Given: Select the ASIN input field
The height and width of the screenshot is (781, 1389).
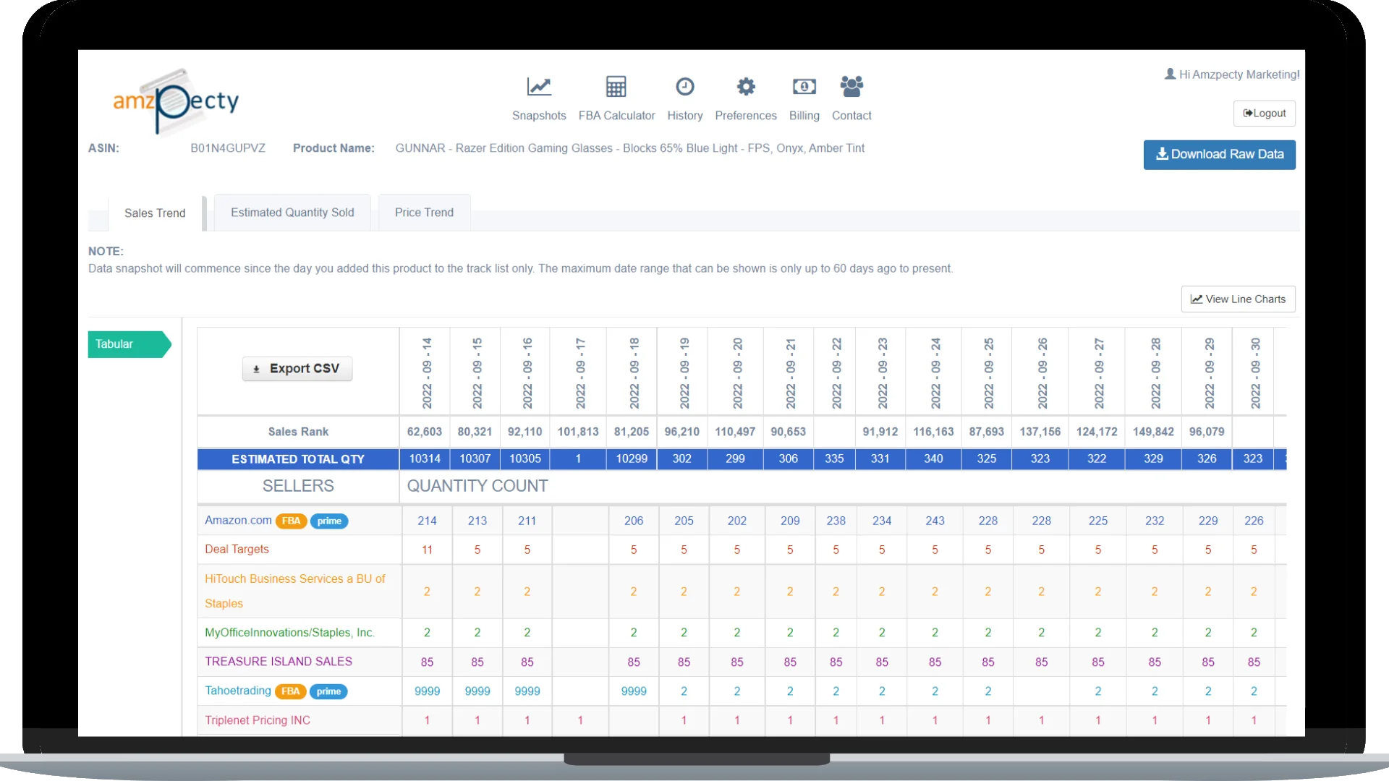Looking at the screenshot, I should (x=228, y=148).
